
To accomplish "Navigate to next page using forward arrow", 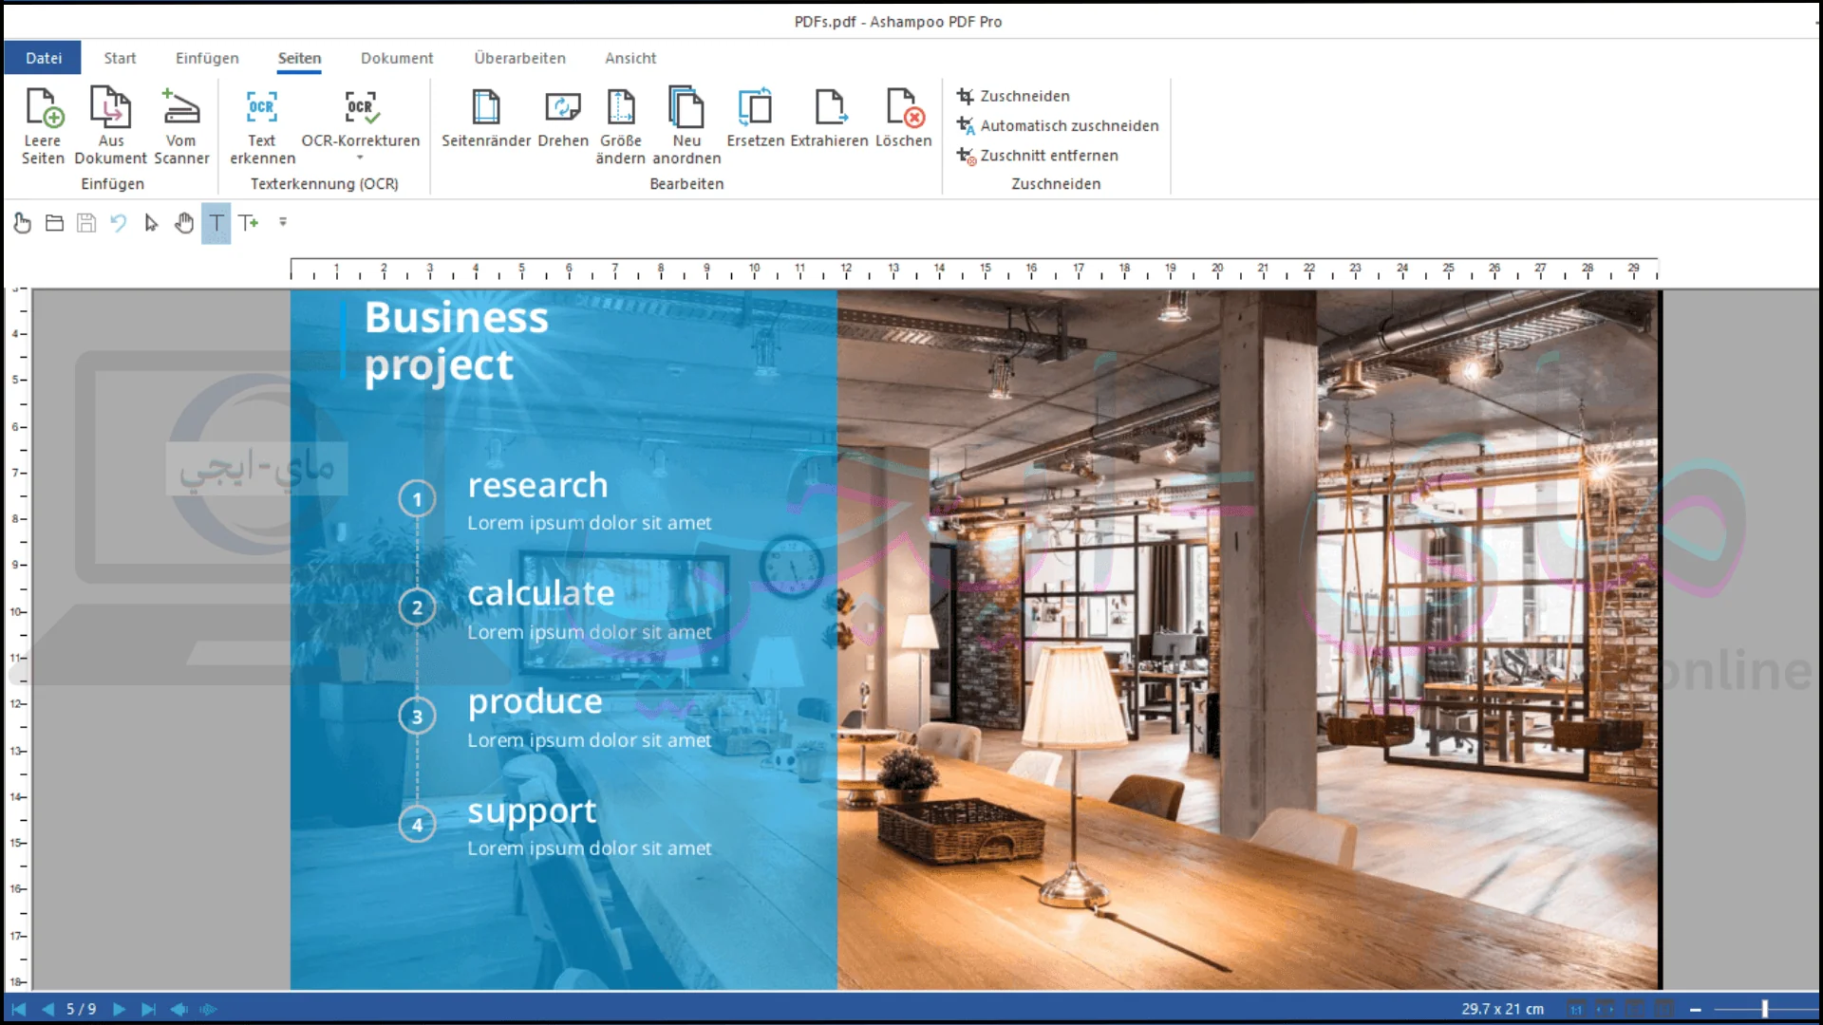I will coord(119,1008).
